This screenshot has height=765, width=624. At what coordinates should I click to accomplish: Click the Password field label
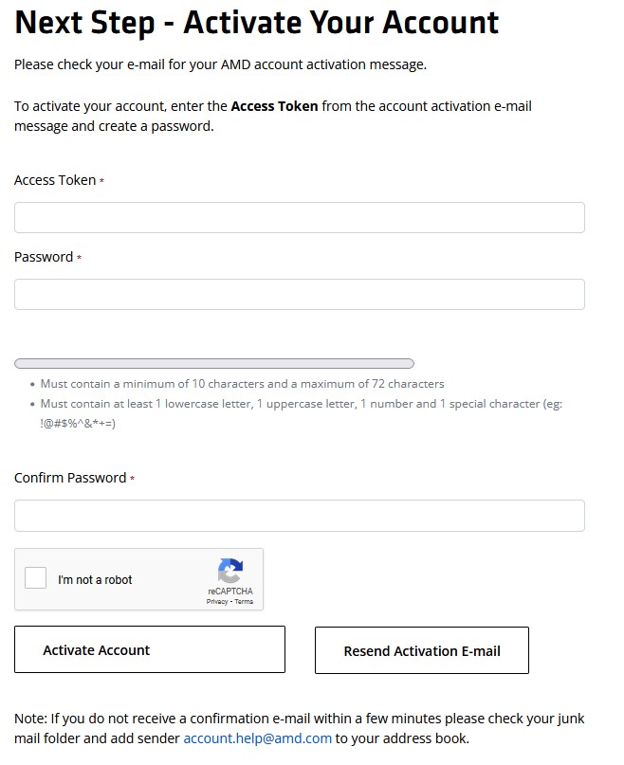44,257
